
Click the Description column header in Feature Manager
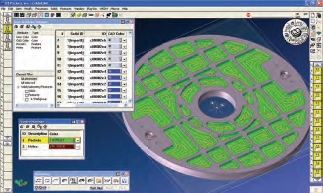38,134
